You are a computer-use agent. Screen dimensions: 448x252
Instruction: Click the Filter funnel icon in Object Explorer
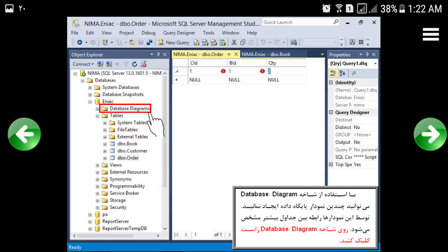click(x=126, y=64)
